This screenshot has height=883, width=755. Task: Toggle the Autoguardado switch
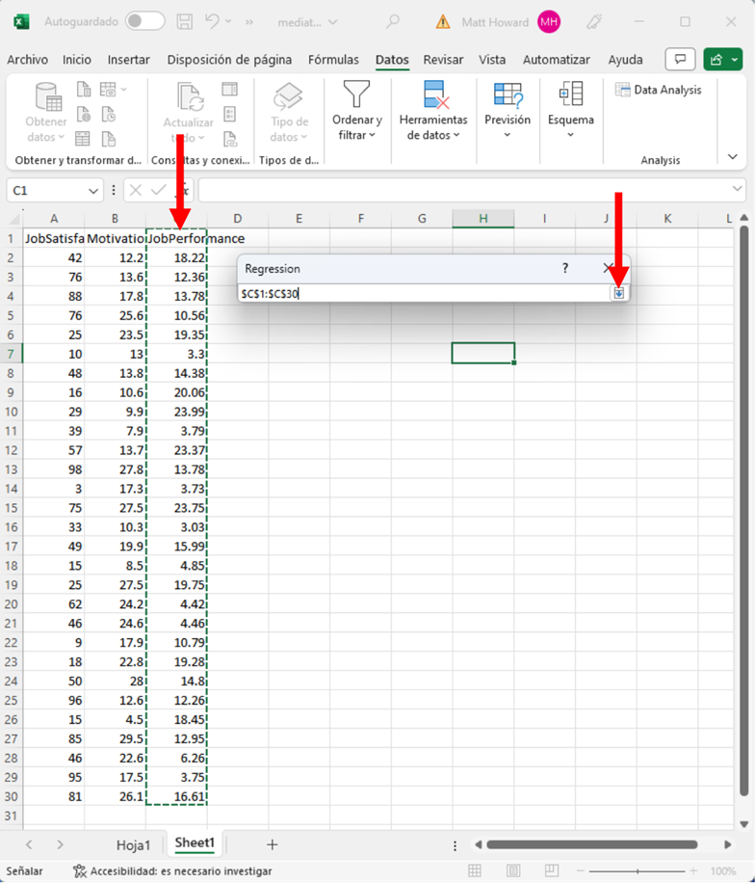pos(144,21)
